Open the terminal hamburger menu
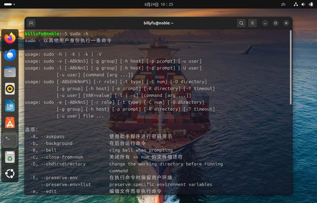 click(253, 23)
